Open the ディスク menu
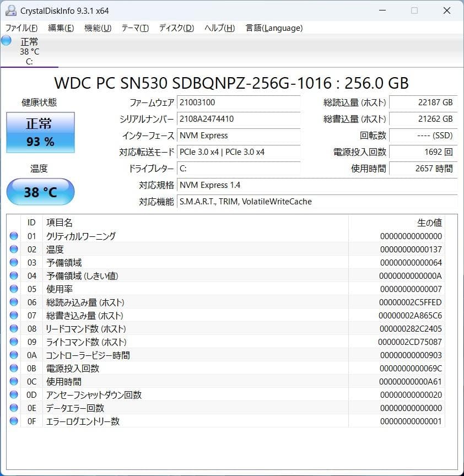 [x=175, y=28]
